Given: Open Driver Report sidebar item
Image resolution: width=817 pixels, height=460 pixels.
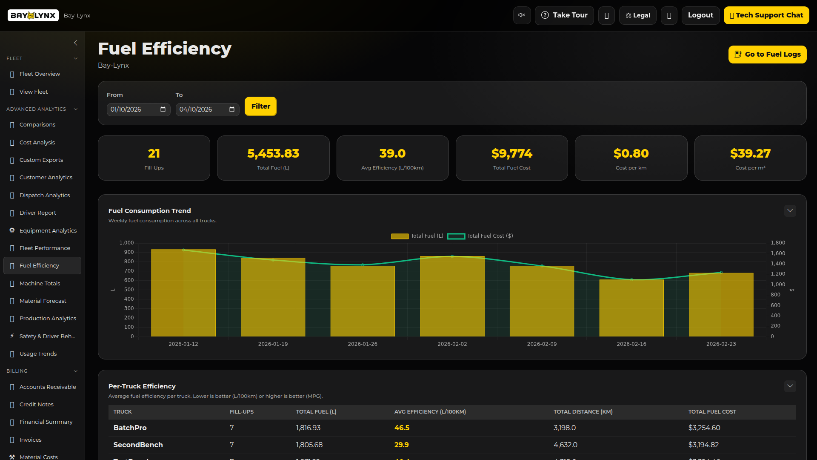Looking at the screenshot, I should tap(37, 213).
